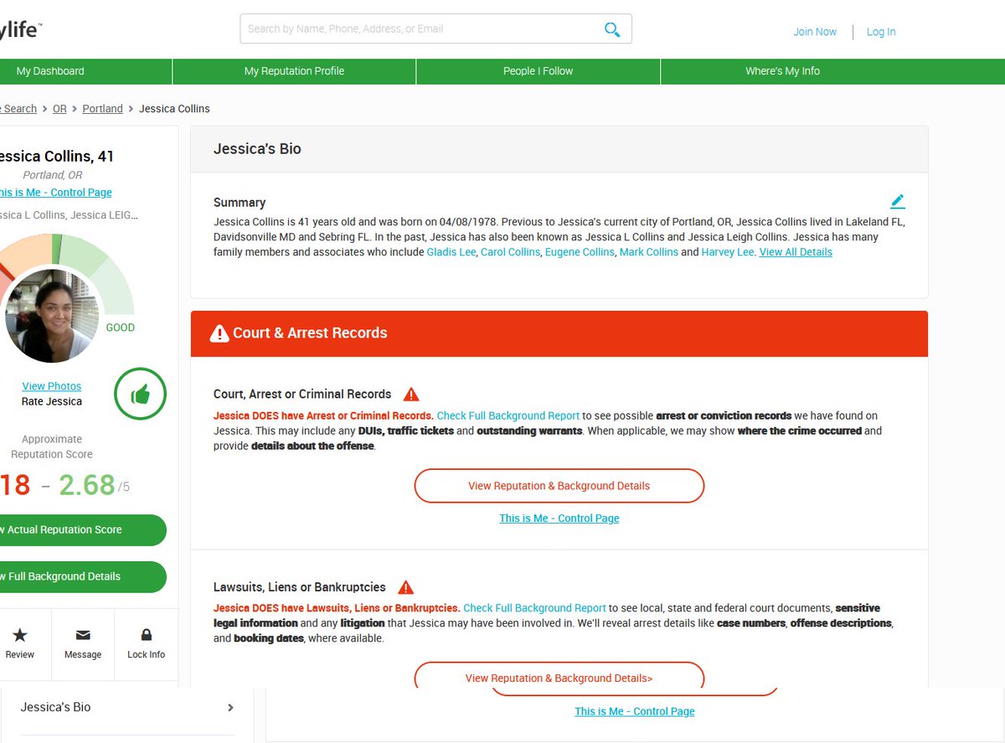The image size is (1005, 743).
Task: Click the Rate Jessica label
Action: click(52, 401)
